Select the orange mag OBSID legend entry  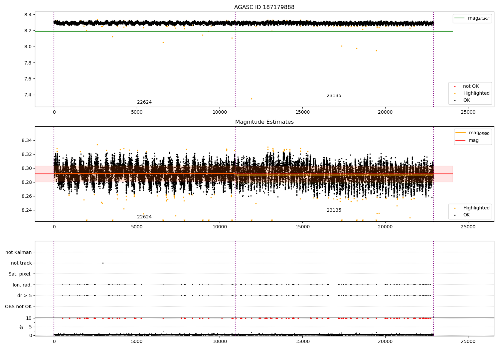pos(460,133)
